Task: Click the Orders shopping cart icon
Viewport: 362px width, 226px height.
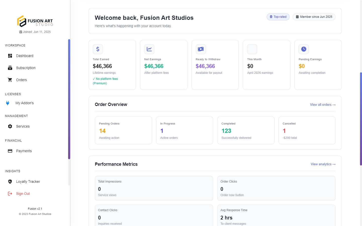Action: (10, 80)
